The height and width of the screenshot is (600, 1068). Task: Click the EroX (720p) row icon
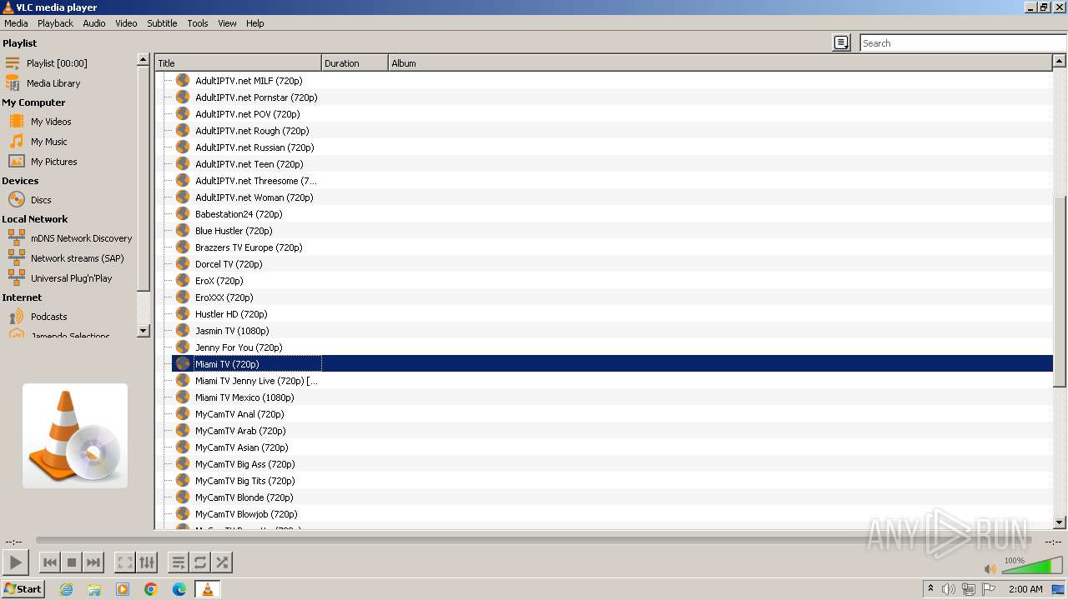pos(183,281)
